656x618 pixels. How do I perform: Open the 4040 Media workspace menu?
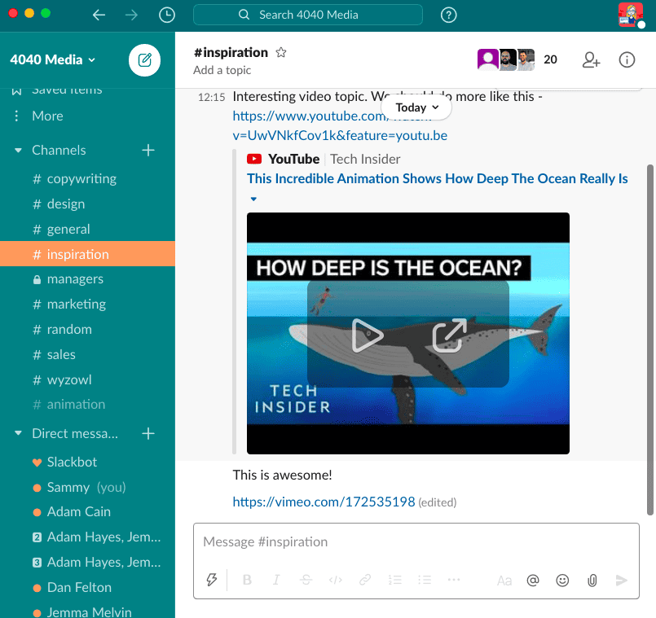(x=53, y=59)
